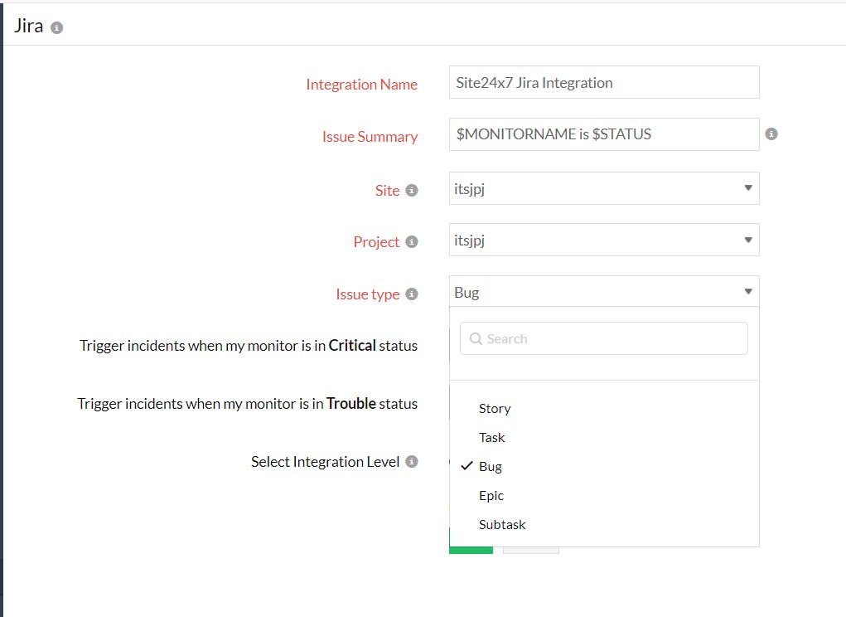Click the checkmark next to Bug option

point(467,466)
